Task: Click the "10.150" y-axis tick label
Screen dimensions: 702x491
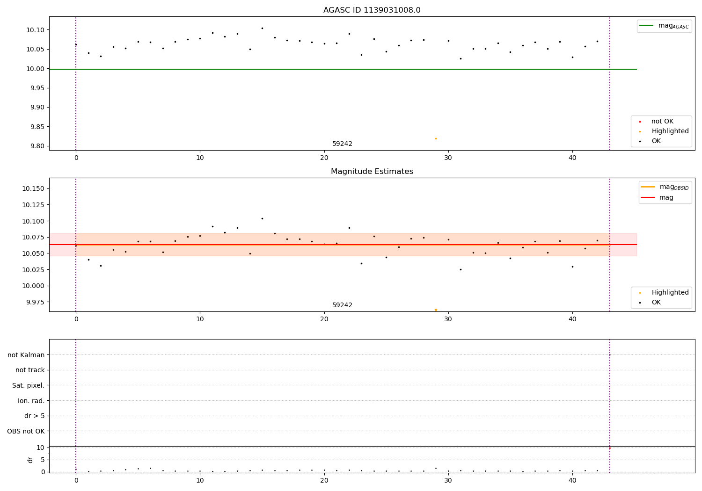Action: pos(33,189)
